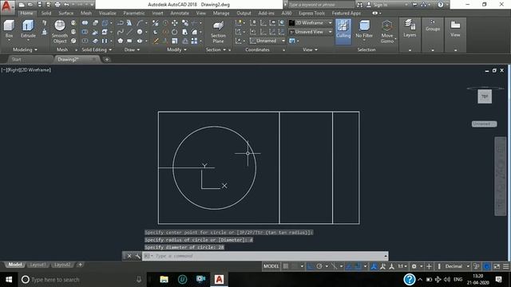Toggle Isometric drafting in status bar

(x=334, y=266)
